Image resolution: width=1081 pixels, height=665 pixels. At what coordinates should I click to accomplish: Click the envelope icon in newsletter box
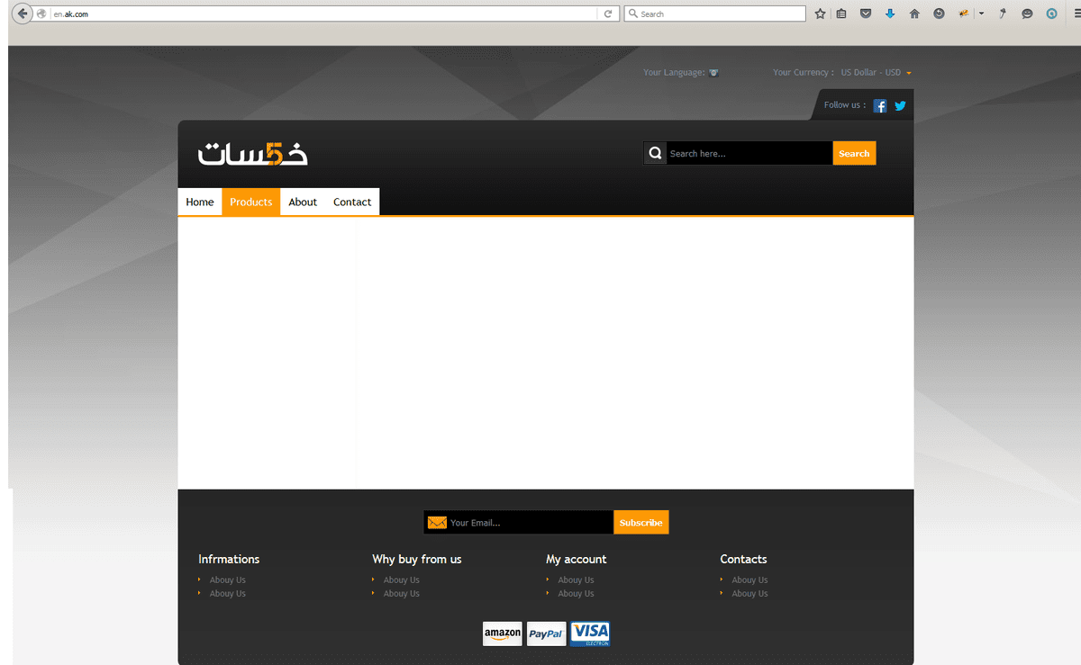437,522
